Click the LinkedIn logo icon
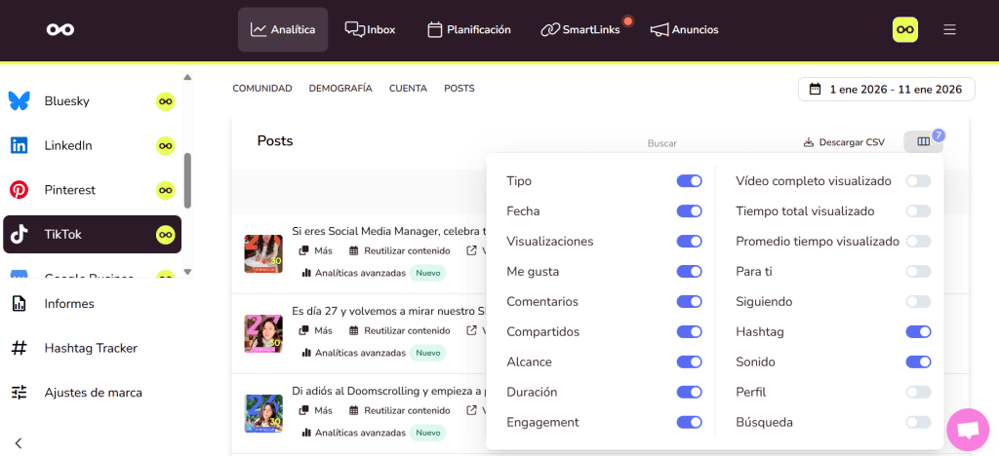Image resolution: width=999 pixels, height=456 pixels. (x=20, y=145)
